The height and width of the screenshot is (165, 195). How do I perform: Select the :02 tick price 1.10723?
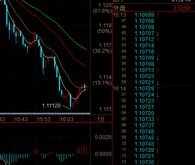click(x=144, y=101)
